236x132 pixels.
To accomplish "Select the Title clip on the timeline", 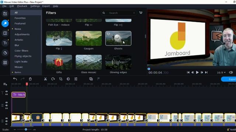I will click(18, 95).
